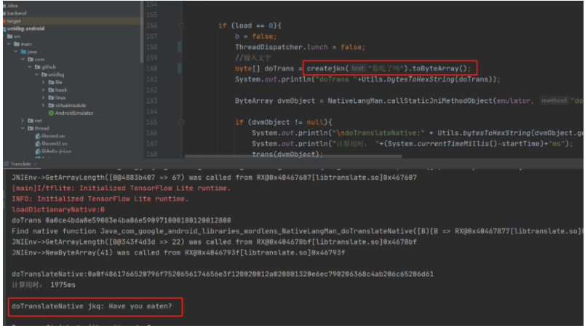585x328 pixels.
Task: Click console line 'INFO: Initialized TensorFlow Lite runtime.'
Action: point(100,199)
